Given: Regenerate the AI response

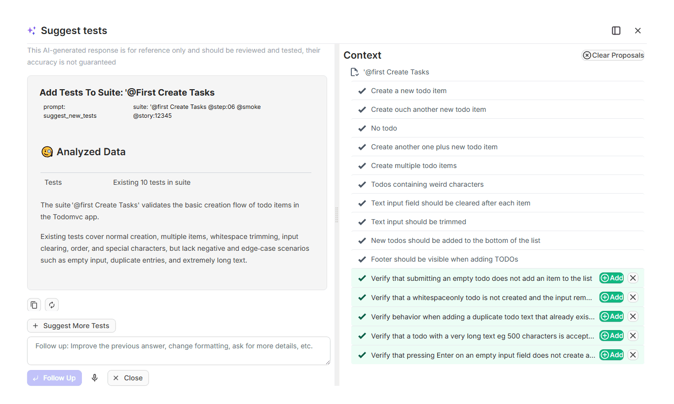Looking at the screenshot, I should click(x=52, y=305).
